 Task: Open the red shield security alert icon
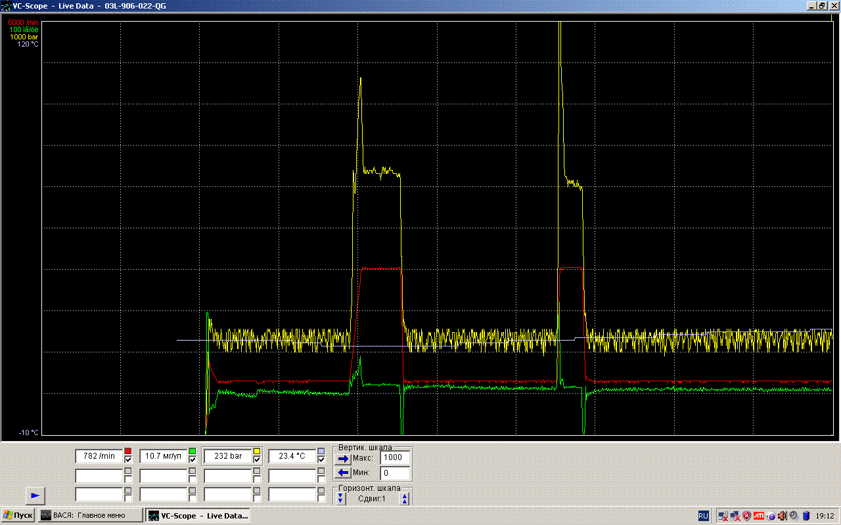click(746, 516)
